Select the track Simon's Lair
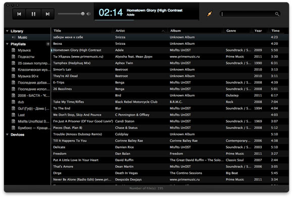Image resolution: width=293 pixels, height=198 pixels. 170,70
